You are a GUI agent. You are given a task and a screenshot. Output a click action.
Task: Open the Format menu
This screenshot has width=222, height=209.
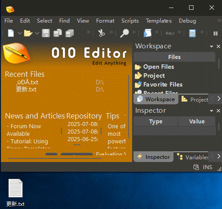105,21
